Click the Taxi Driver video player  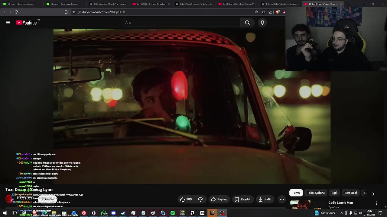click(192, 106)
